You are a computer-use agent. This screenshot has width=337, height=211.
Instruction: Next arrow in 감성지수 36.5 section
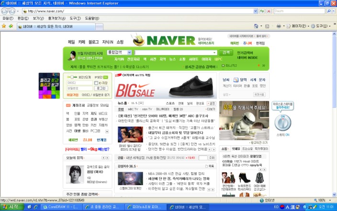coord(213,190)
